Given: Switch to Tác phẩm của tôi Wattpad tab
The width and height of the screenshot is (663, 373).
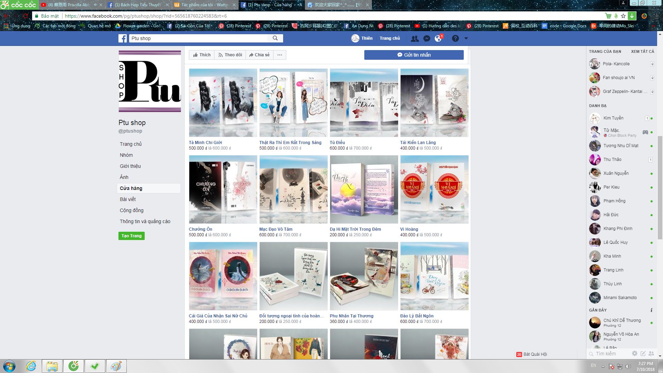Looking at the screenshot, I should click(x=204, y=5).
